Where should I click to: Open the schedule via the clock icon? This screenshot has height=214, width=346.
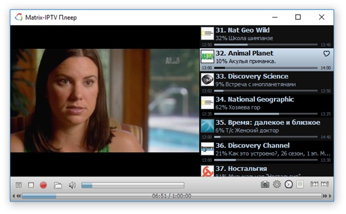click(289, 184)
